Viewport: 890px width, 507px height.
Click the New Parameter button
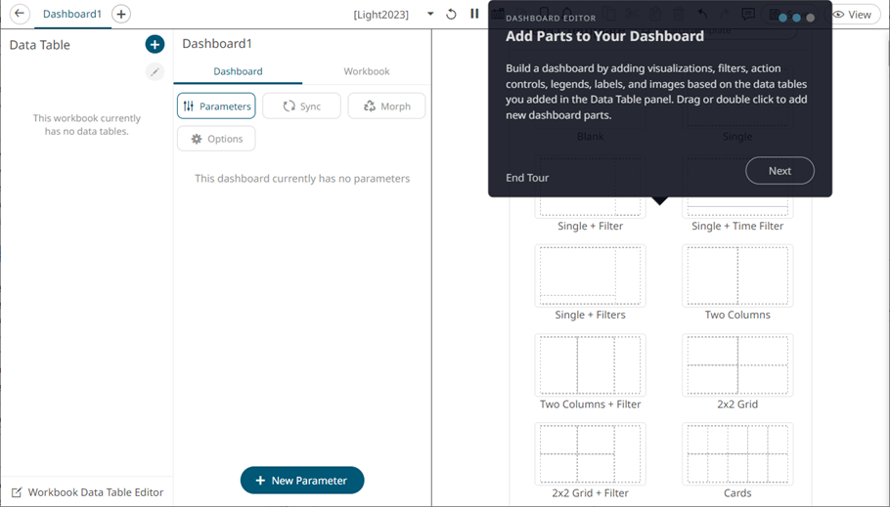pos(302,481)
